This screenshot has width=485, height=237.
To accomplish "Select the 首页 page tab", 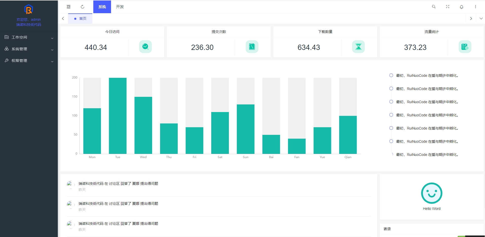I will (80, 19).
